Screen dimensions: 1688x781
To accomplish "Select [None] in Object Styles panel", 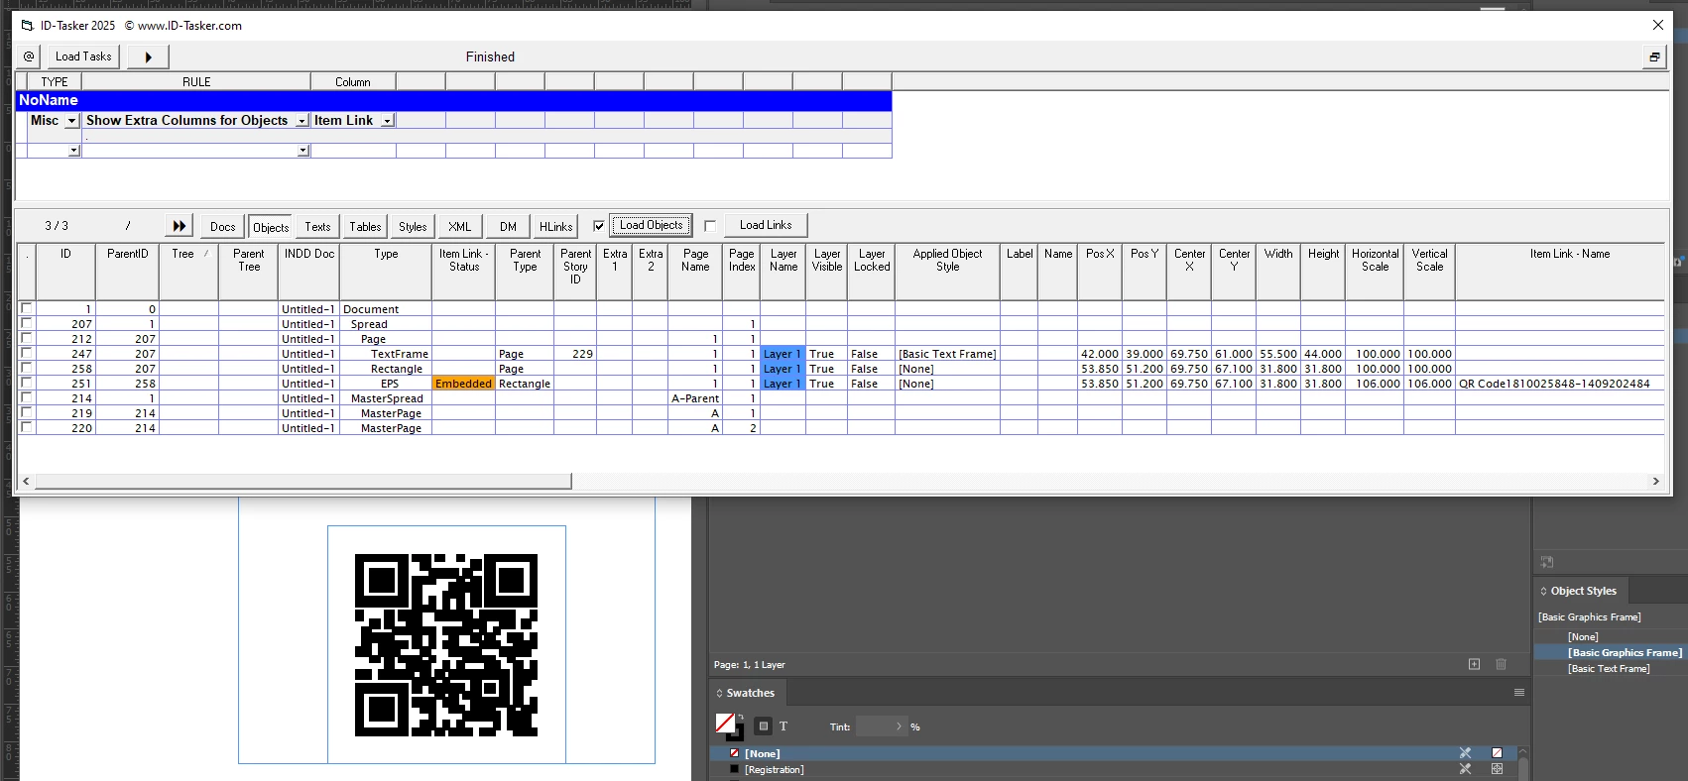I will (x=1583, y=637).
